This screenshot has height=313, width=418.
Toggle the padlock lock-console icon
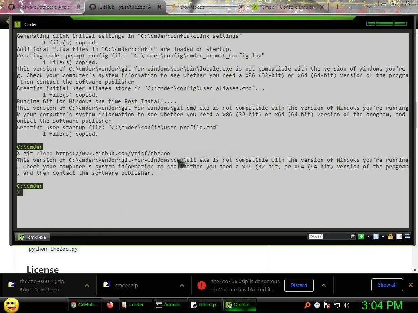point(390,236)
